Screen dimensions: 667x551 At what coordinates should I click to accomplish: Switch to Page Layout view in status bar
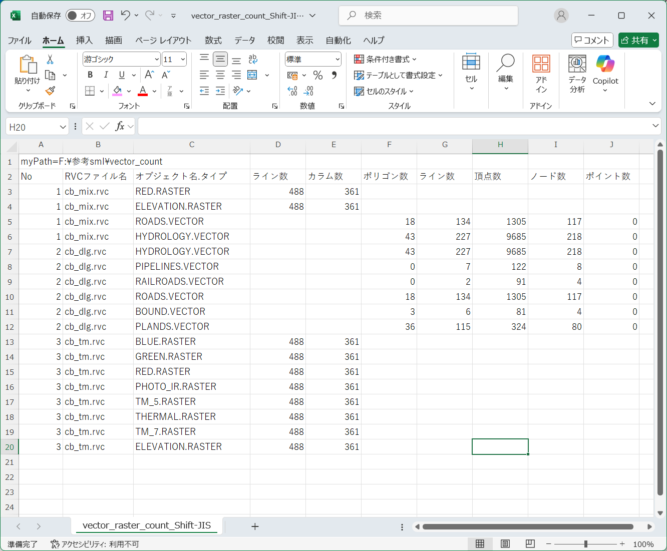click(505, 544)
